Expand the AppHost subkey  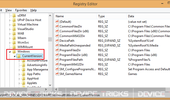coord(19,79)
